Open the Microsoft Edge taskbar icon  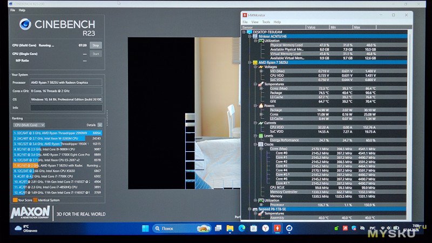coord(241,228)
